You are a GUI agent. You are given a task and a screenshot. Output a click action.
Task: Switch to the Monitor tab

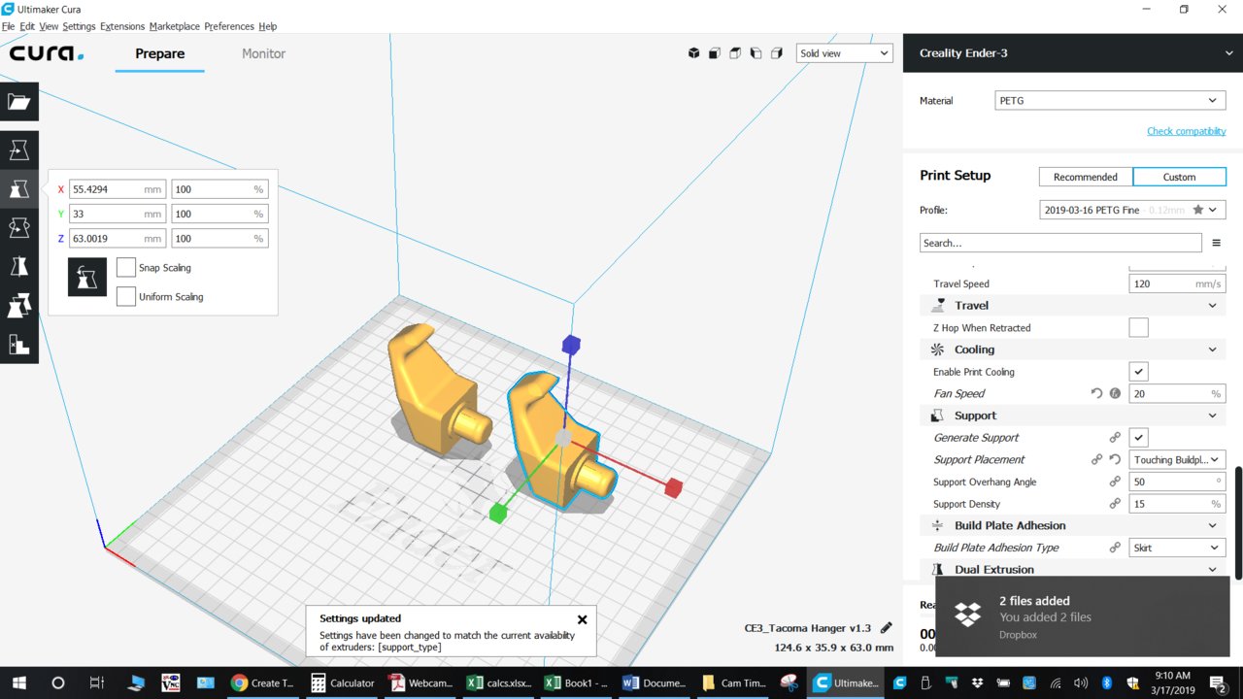[x=263, y=53]
